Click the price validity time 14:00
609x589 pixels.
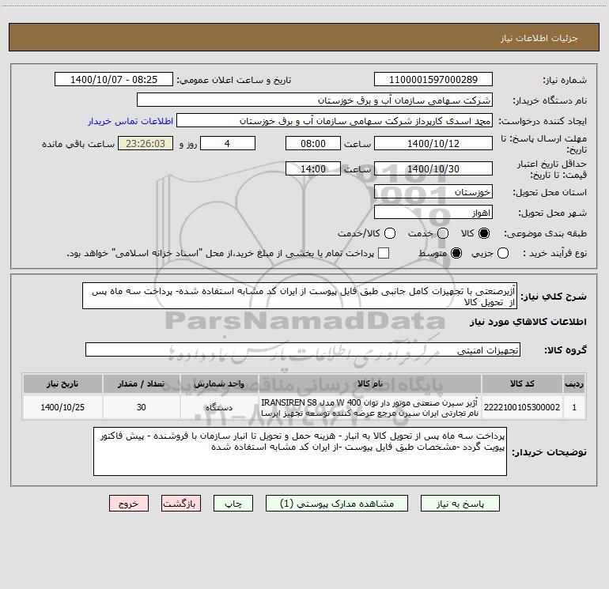coord(313,168)
